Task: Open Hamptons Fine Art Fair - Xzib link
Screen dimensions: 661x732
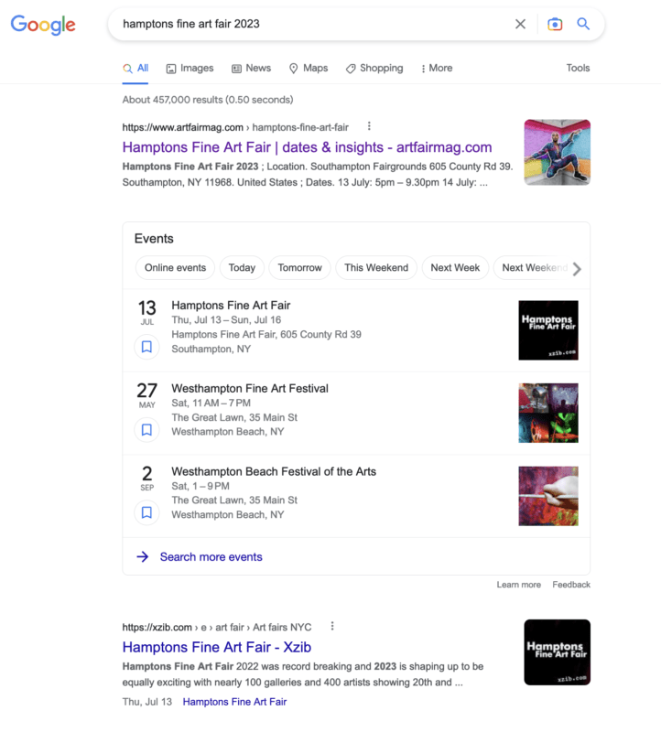Action: [x=217, y=647]
